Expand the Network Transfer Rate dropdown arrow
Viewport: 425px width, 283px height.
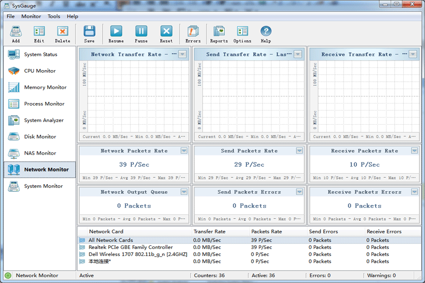(x=182, y=54)
